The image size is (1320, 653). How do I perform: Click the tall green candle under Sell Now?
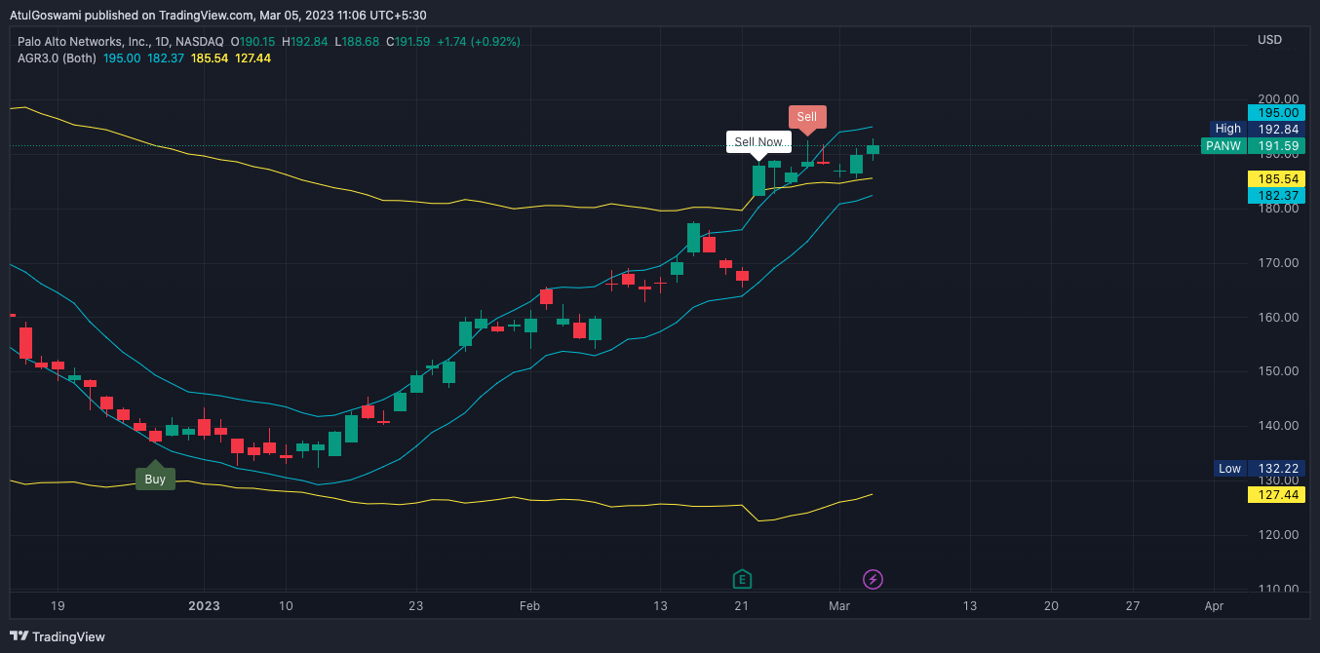[x=758, y=180]
